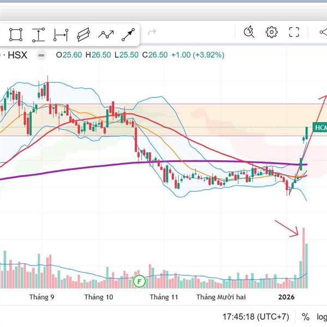
Task: Toggle logarithmic scale with the log button
Action: coord(322,317)
